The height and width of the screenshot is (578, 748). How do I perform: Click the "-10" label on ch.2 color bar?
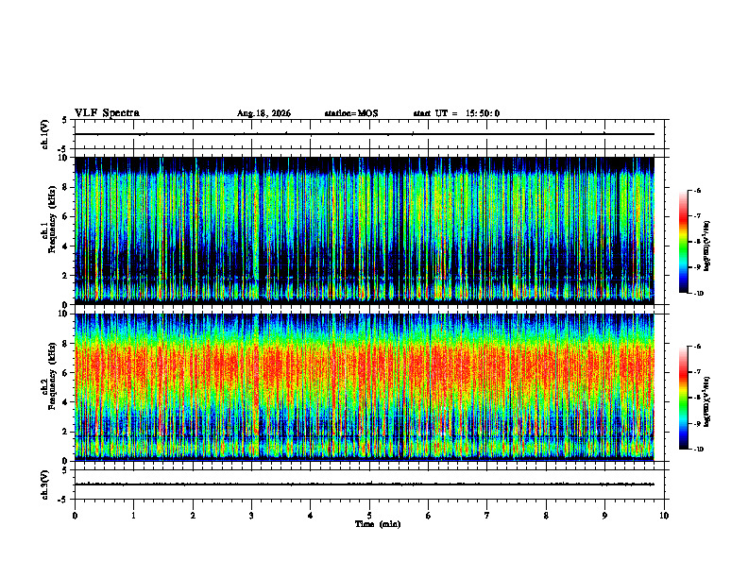click(x=698, y=450)
